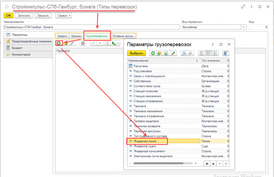Open the Путевые листы tab
Viewport: 274px width, 177px height.
(x=123, y=36)
